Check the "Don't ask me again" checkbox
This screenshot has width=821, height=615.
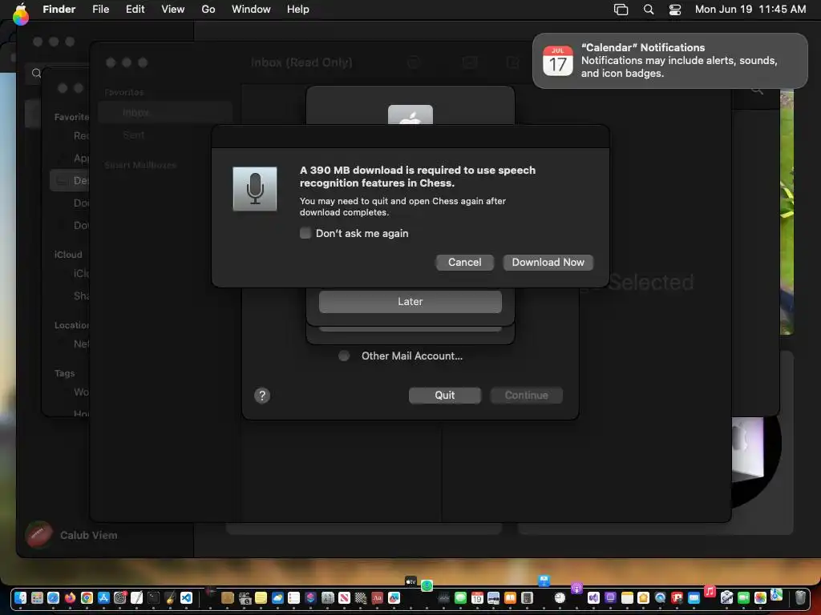click(305, 233)
